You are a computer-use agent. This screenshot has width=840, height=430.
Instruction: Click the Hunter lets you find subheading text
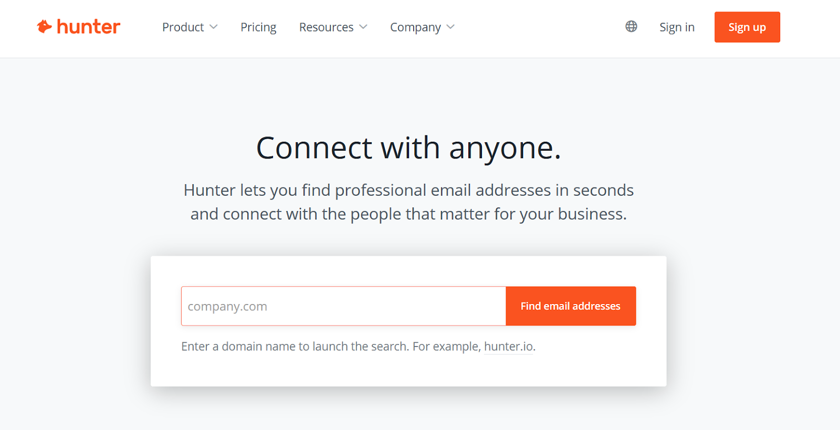coord(408,202)
